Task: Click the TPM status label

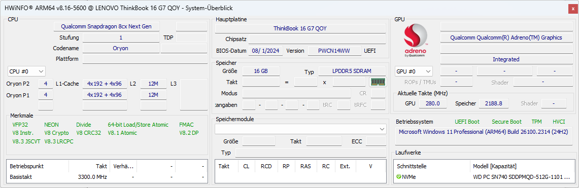Action: click(536, 122)
